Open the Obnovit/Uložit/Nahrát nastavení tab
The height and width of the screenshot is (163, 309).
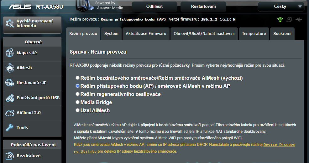pyautogui.click(x=204, y=34)
